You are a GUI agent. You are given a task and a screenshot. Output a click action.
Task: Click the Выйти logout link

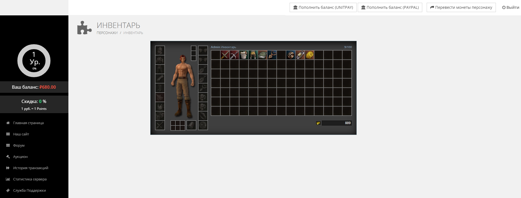[511, 7]
